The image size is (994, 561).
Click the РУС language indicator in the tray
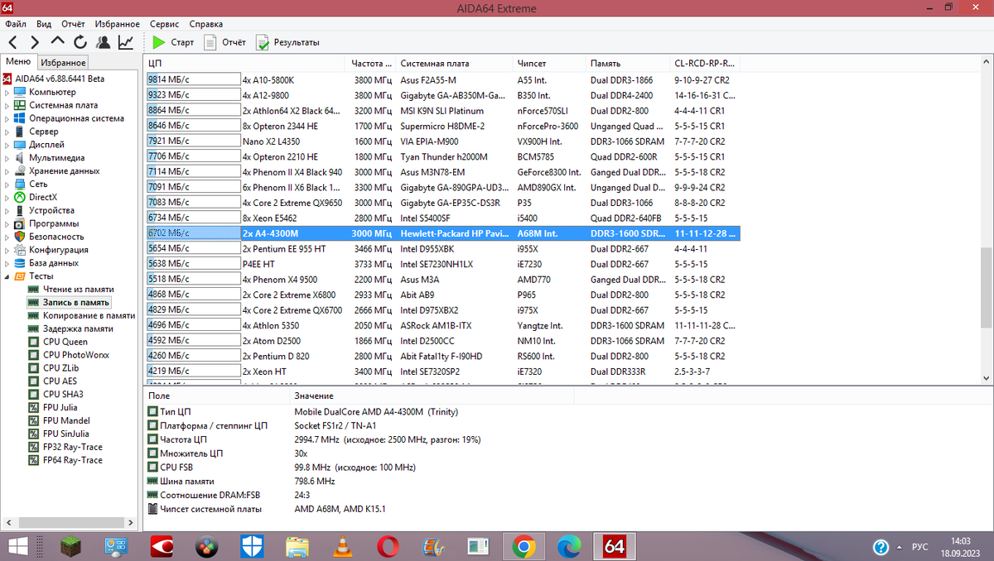919,548
